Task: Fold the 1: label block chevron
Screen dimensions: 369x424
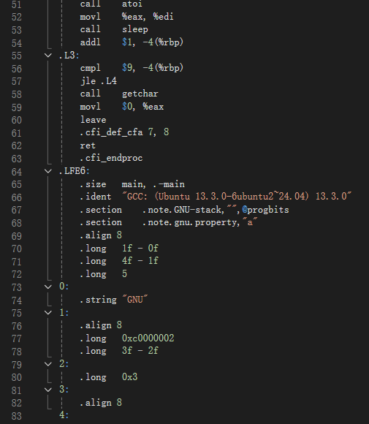Action: (x=47, y=313)
